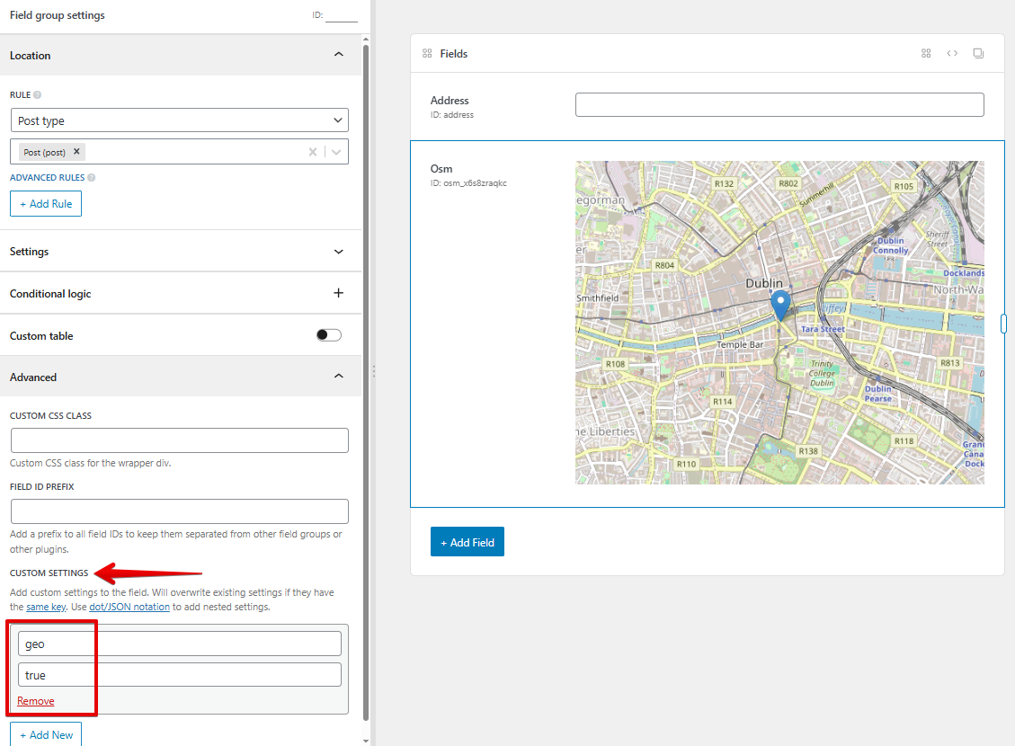Click the duplicate icon in the Fields header
The image size is (1015, 746).
tap(978, 53)
